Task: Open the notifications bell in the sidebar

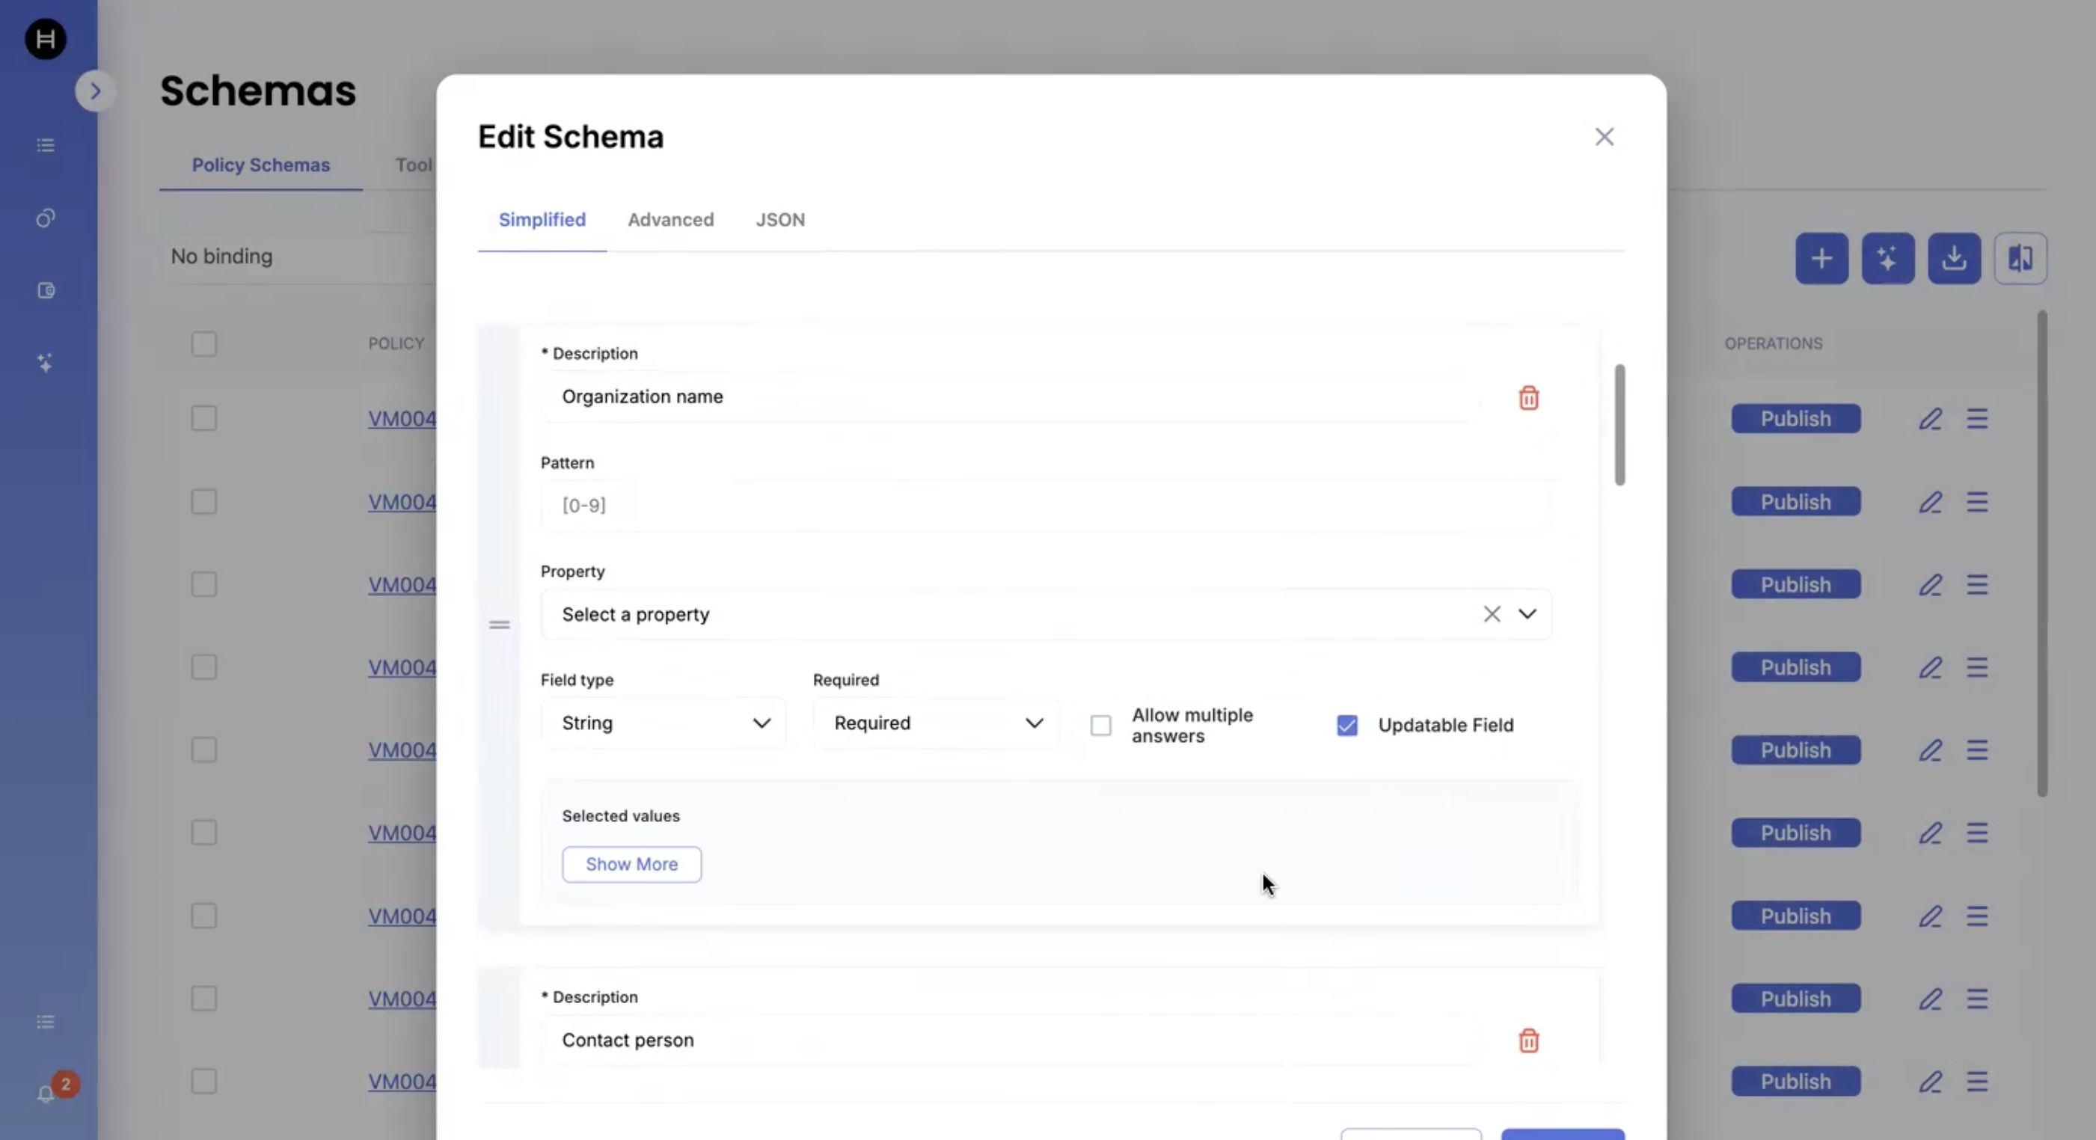Action: (46, 1094)
